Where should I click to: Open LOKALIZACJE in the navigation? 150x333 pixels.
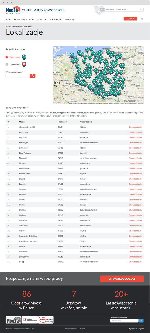click(35, 20)
